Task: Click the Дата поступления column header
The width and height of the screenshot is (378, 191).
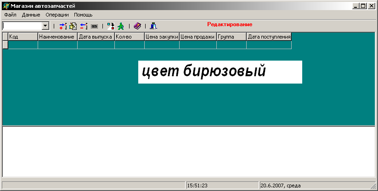Action: pos(269,37)
